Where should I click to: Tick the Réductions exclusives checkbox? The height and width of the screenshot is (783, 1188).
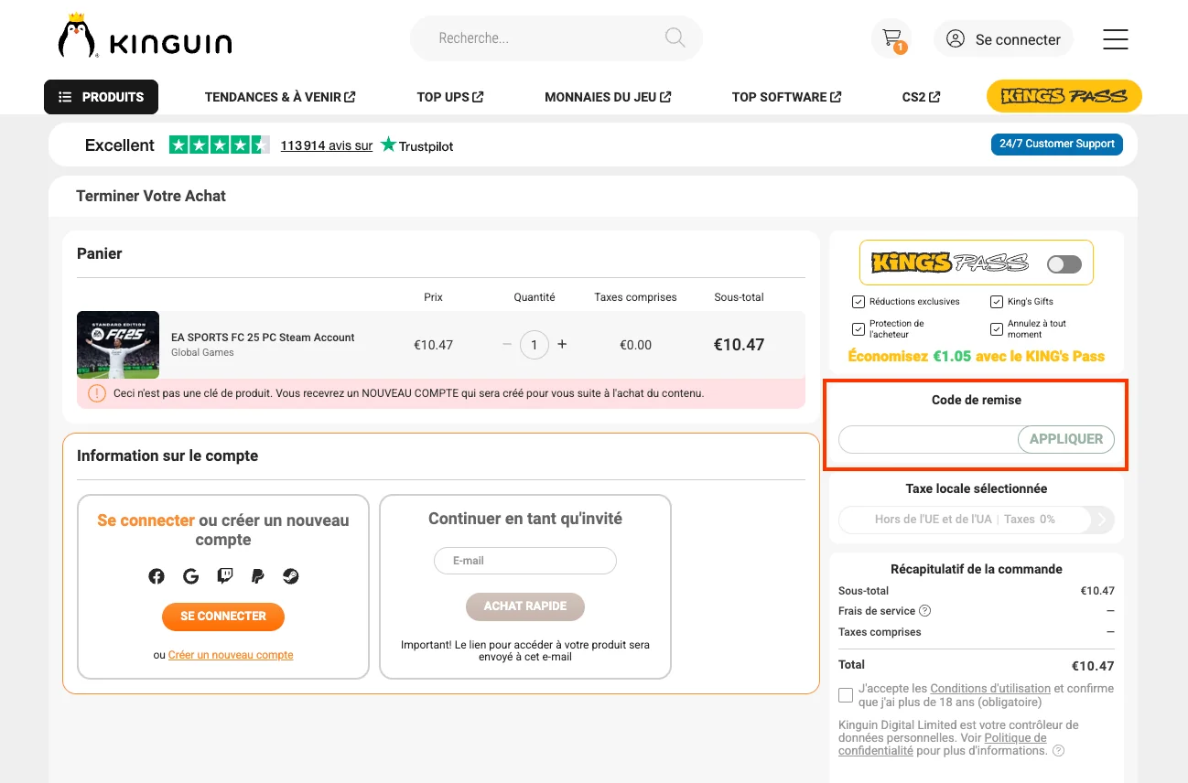point(858,302)
